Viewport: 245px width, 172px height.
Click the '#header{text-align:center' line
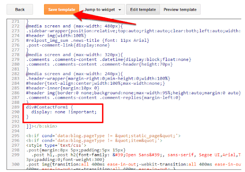[x=95, y=84]
